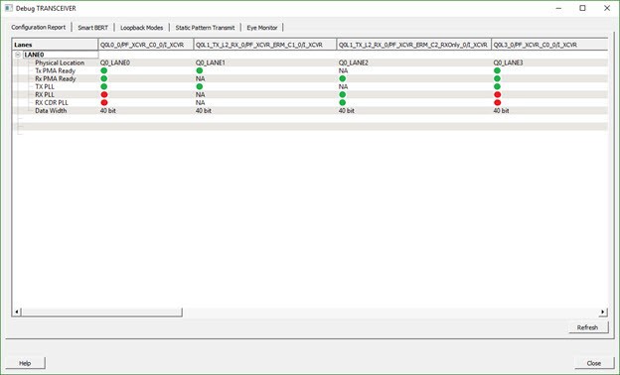
Task: Click the horizontal scrollbar left arrow
Action: click(17, 312)
